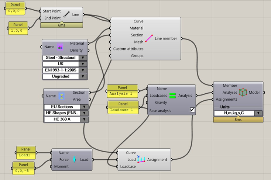Click the green Analysis component icon
This screenshot has height=180, width=271.
pos(172,96)
